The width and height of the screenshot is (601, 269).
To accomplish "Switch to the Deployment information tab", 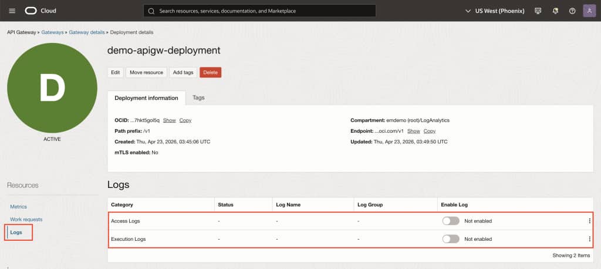I will pyautogui.click(x=146, y=98).
